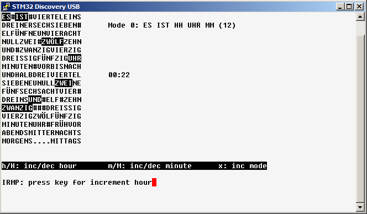
Task: Click the highlighted IST in first row
Action: click(22, 17)
